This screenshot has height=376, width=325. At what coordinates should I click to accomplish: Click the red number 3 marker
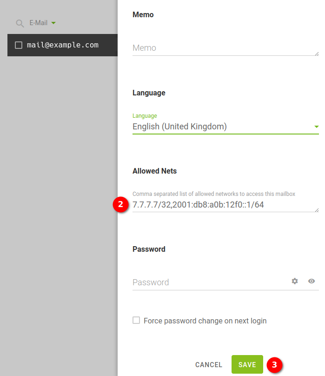274,365
